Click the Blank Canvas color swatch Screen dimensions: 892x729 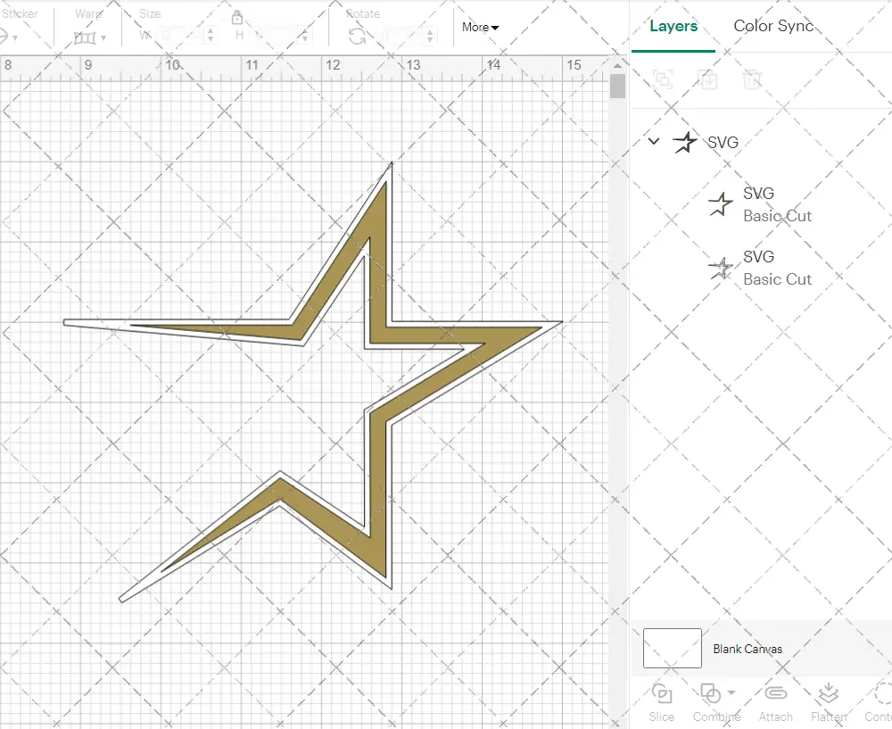click(672, 648)
